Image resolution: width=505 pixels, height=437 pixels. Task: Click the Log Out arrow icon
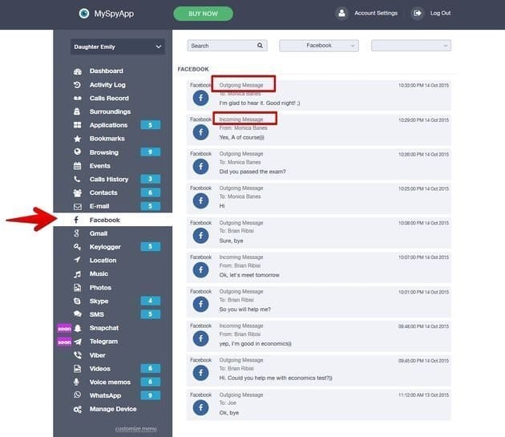418,13
